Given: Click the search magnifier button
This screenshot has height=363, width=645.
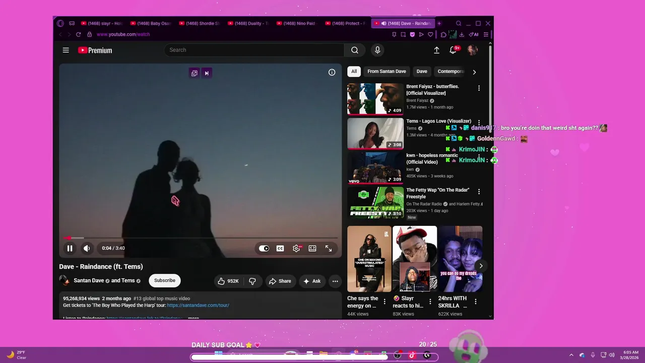Looking at the screenshot, I should point(355,50).
